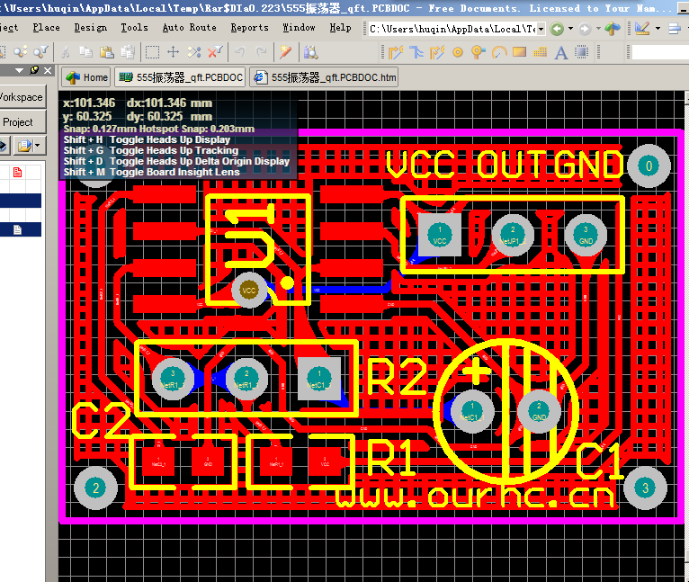689x582 pixels.
Task: Click the Redo arrow icon
Action: pos(262,53)
